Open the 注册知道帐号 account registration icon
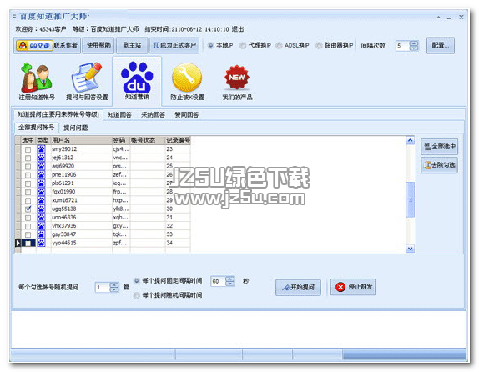This screenshot has width=479, height=372. [x=37, y=81]
